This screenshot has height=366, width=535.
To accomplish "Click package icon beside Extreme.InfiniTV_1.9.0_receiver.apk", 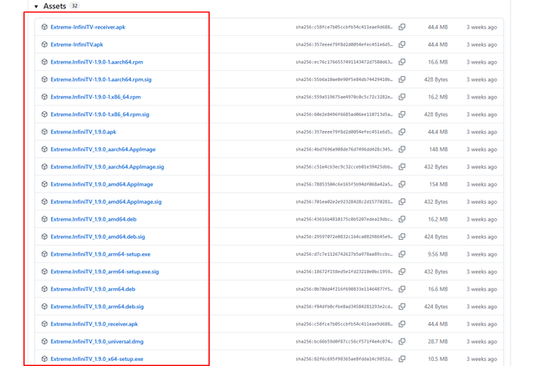I will pos(44,323).
